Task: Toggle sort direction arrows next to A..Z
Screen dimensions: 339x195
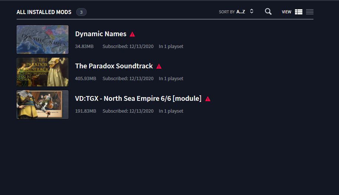Action: pyautogui.click(x=251, y=11)
